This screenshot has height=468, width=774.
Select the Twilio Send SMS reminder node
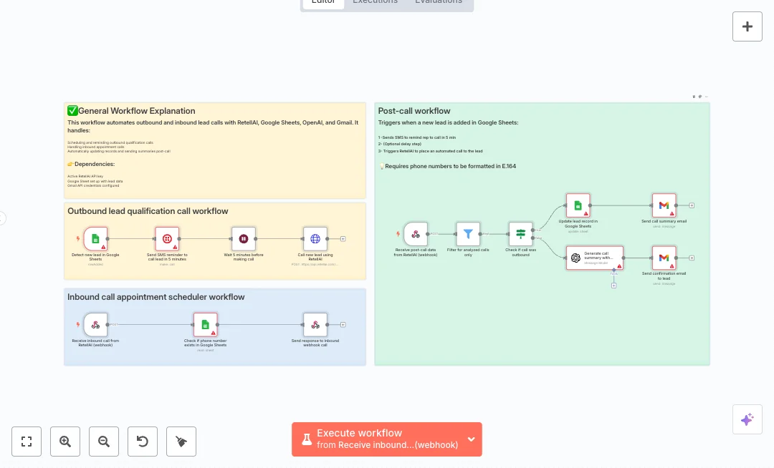pos(167,239)
